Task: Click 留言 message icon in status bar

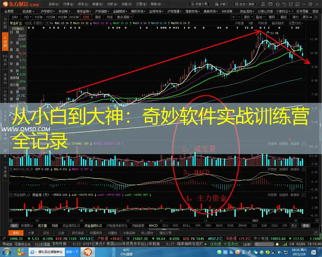Action: click(x=7, y=244)
